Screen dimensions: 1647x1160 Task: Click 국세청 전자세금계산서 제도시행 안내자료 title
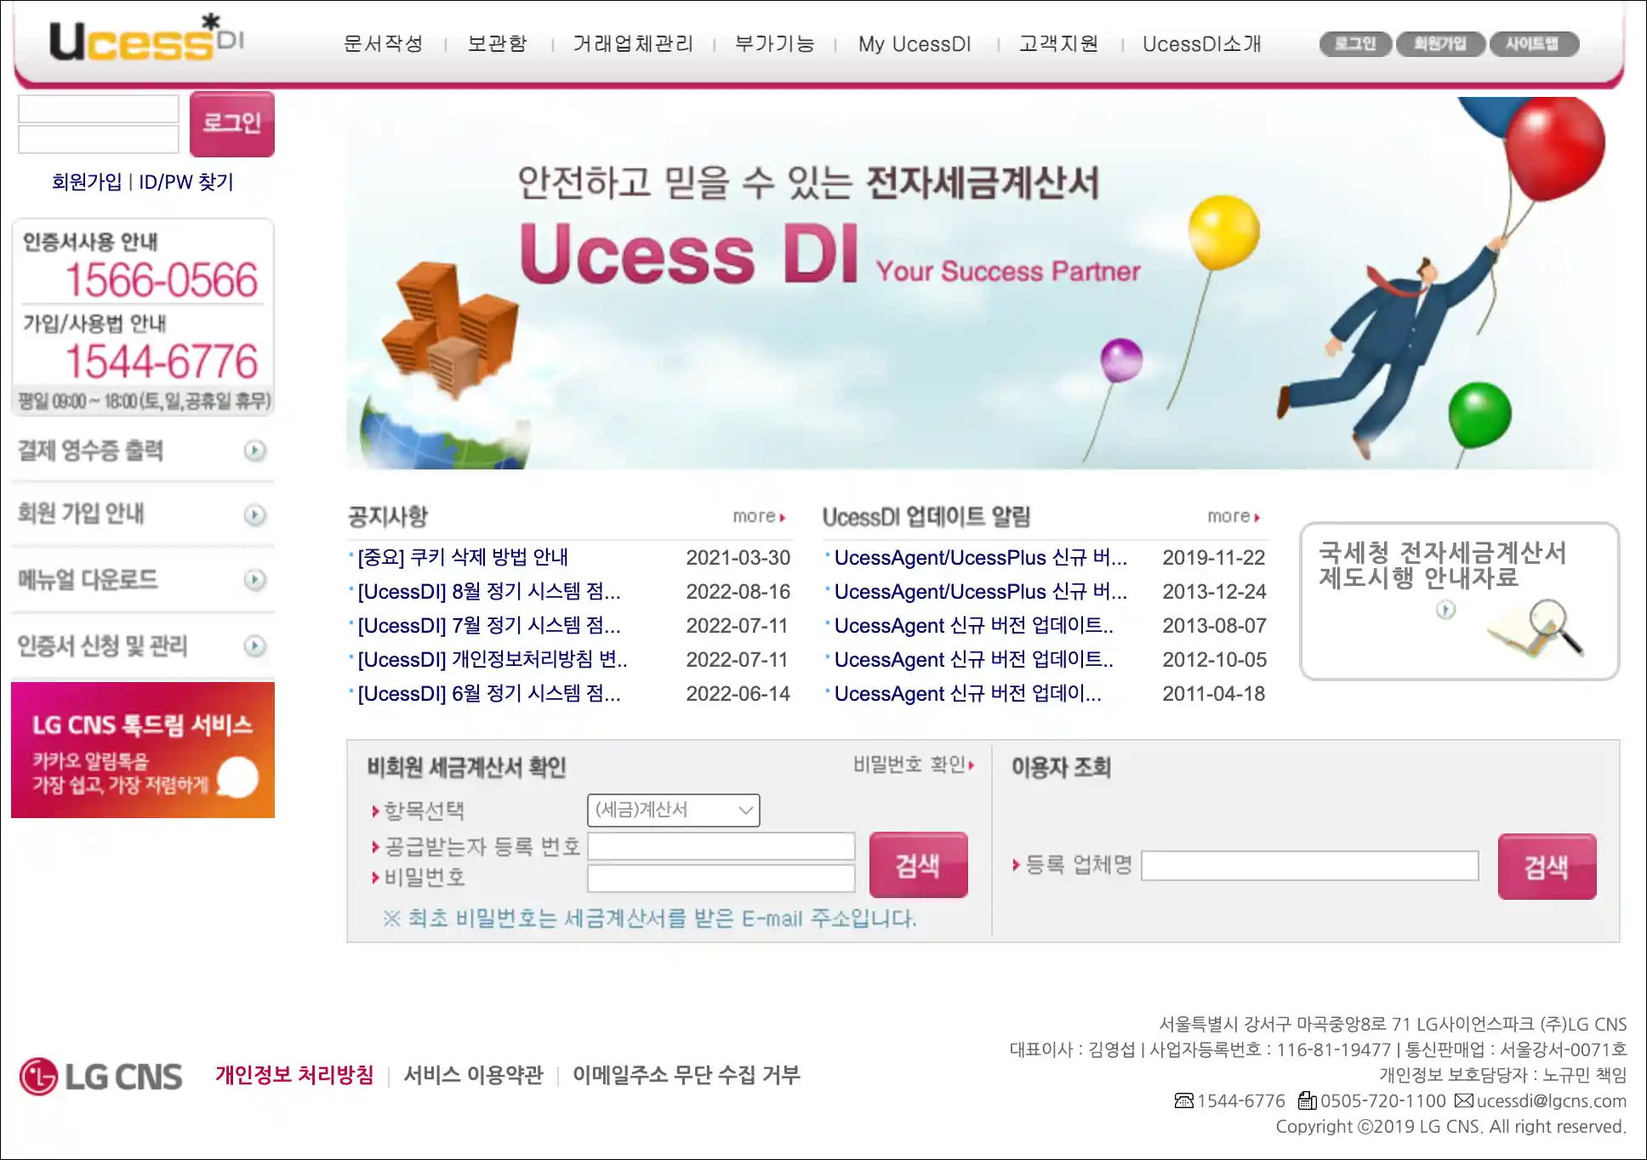coord(1443,566)
